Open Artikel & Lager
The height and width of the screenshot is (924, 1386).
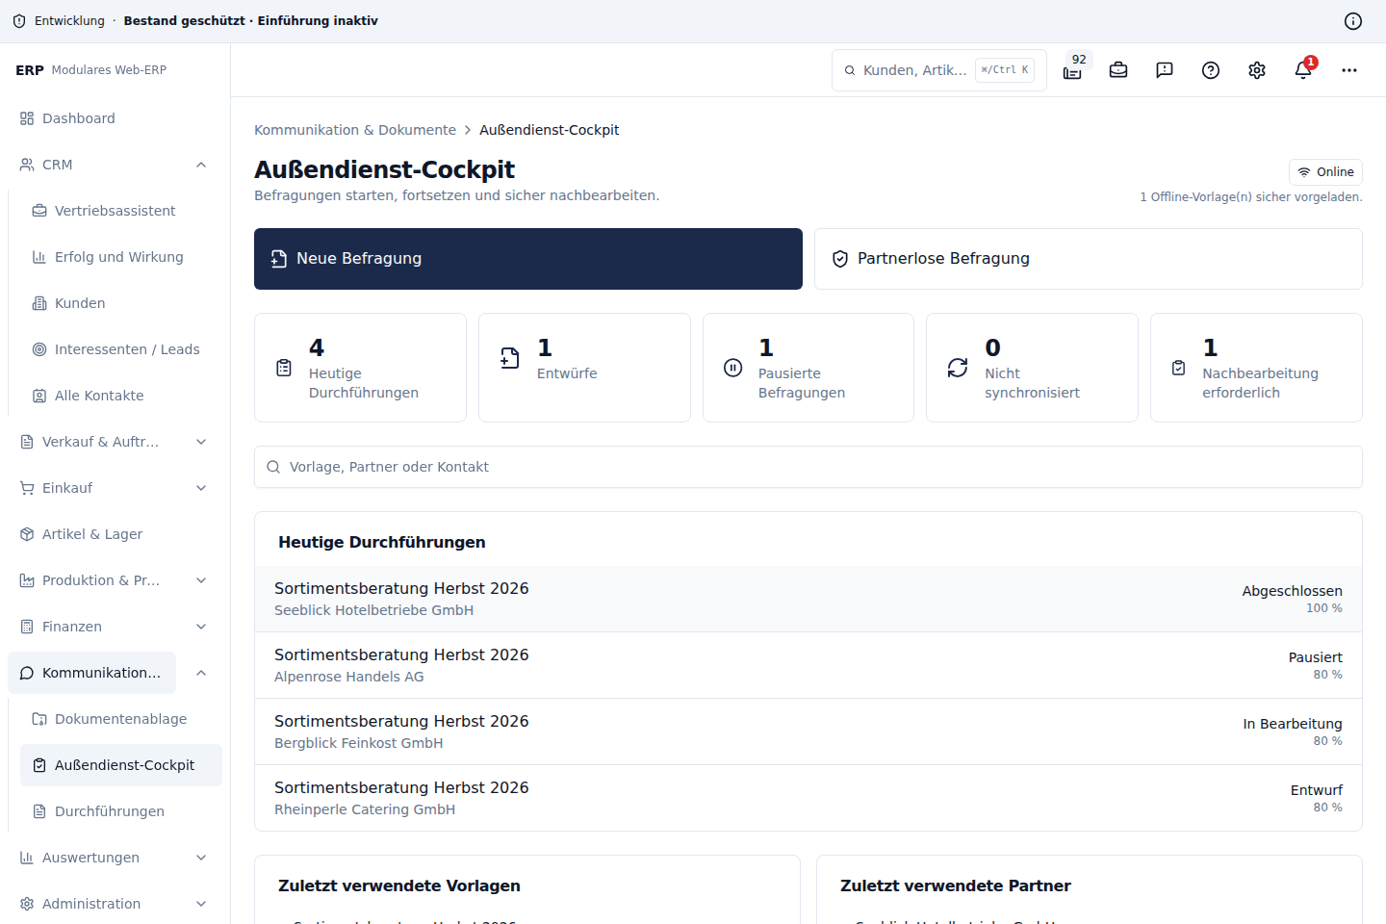pyautogui.click(x=115, y=534)
